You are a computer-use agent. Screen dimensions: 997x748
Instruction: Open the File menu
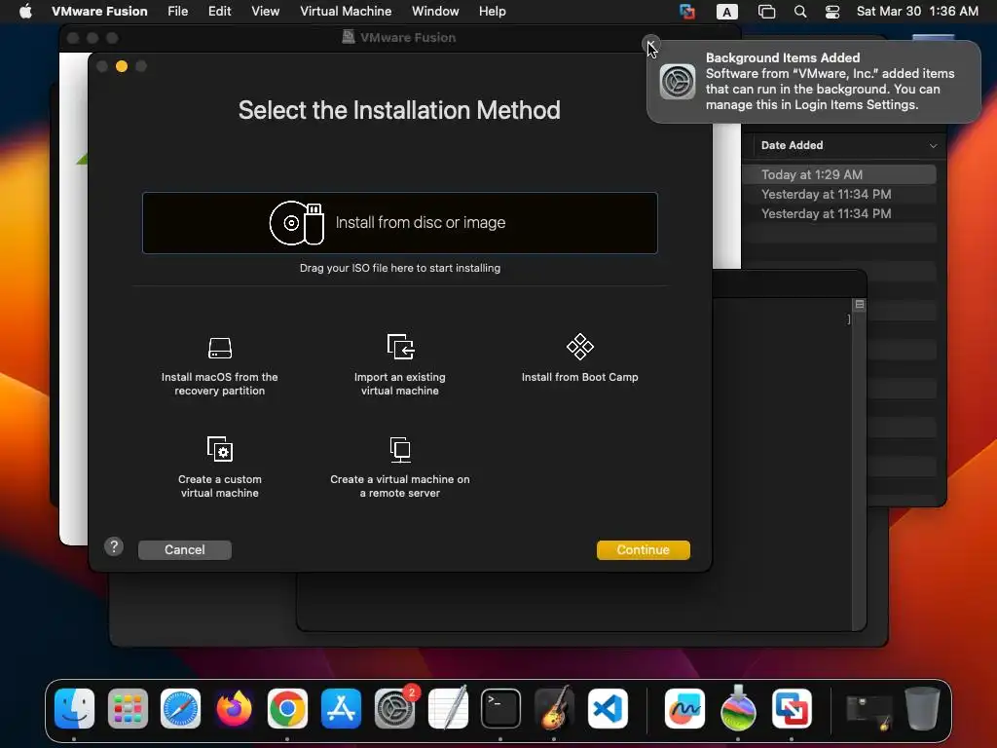[x=177, y=11]
